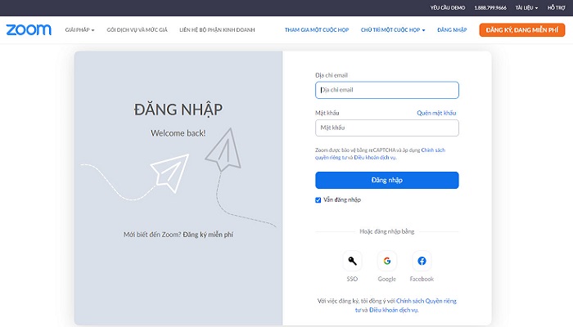Open "Điều khoản dịch vụ" link at form bottom
The image size is (573, 327).
[394, 310]
